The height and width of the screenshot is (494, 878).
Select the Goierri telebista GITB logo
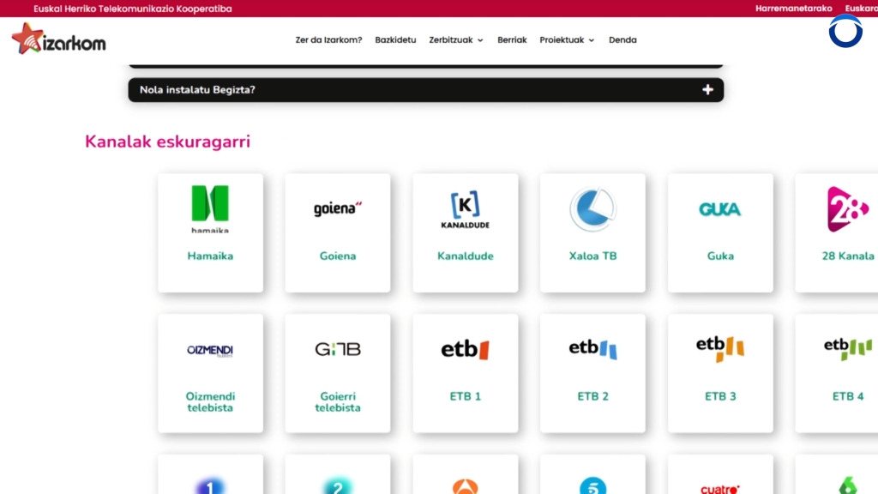(338, 350)
